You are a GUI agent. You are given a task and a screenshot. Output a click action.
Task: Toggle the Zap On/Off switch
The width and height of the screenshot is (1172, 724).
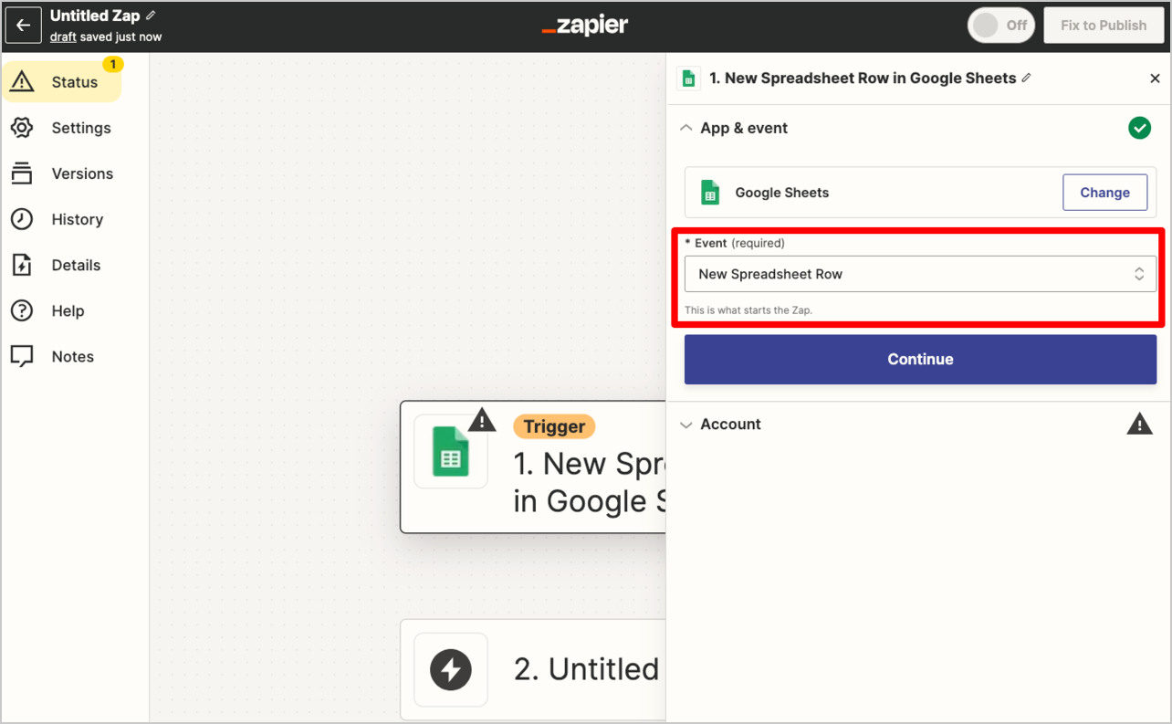(1000, 26)
